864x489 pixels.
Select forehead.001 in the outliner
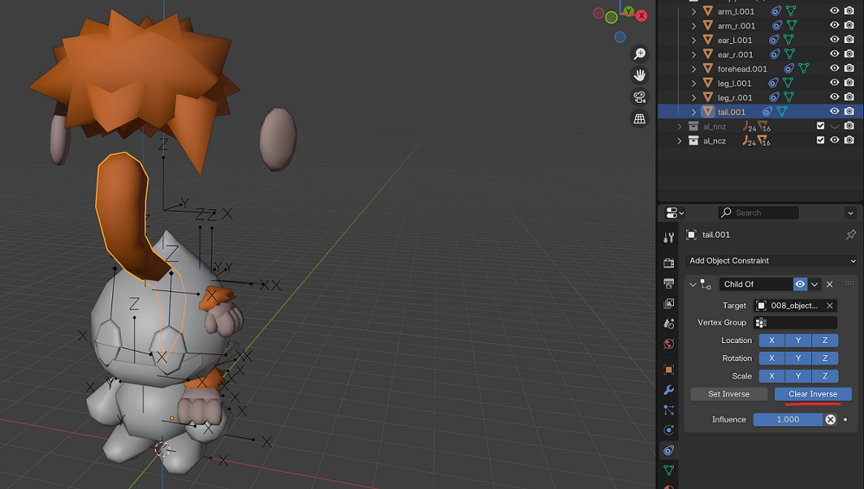click(741, 69)
